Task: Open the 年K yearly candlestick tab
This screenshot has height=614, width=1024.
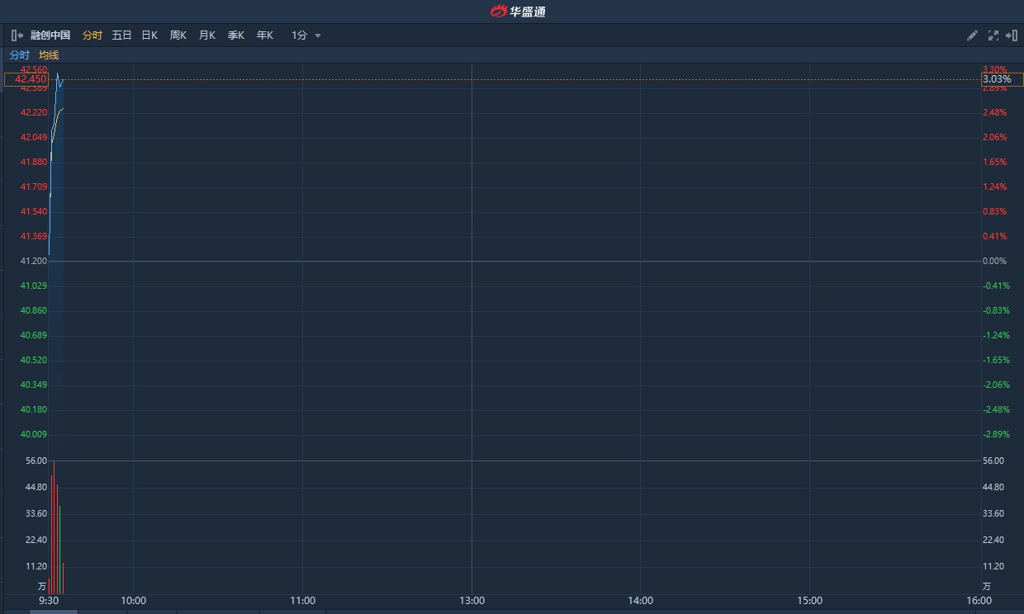Action: [264, 35]
